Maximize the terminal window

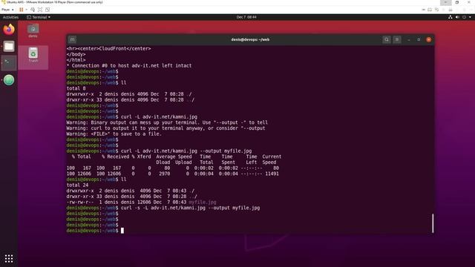click(x=419, y=39)
